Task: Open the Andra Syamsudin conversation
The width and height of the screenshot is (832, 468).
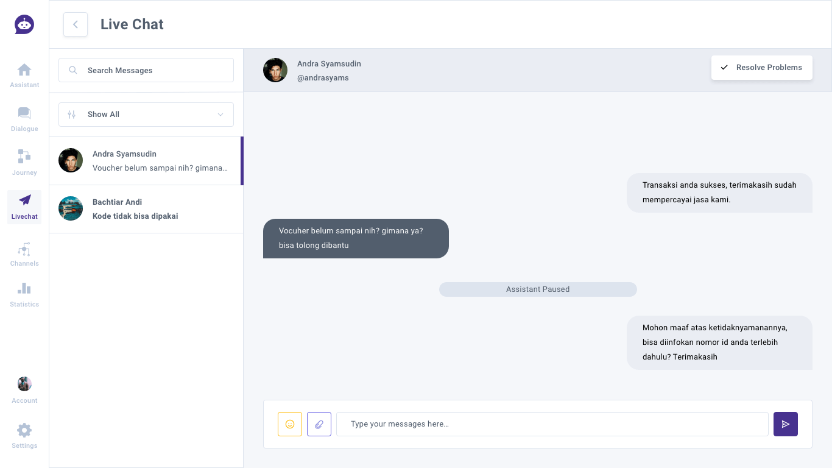Action: coord(146,161)
